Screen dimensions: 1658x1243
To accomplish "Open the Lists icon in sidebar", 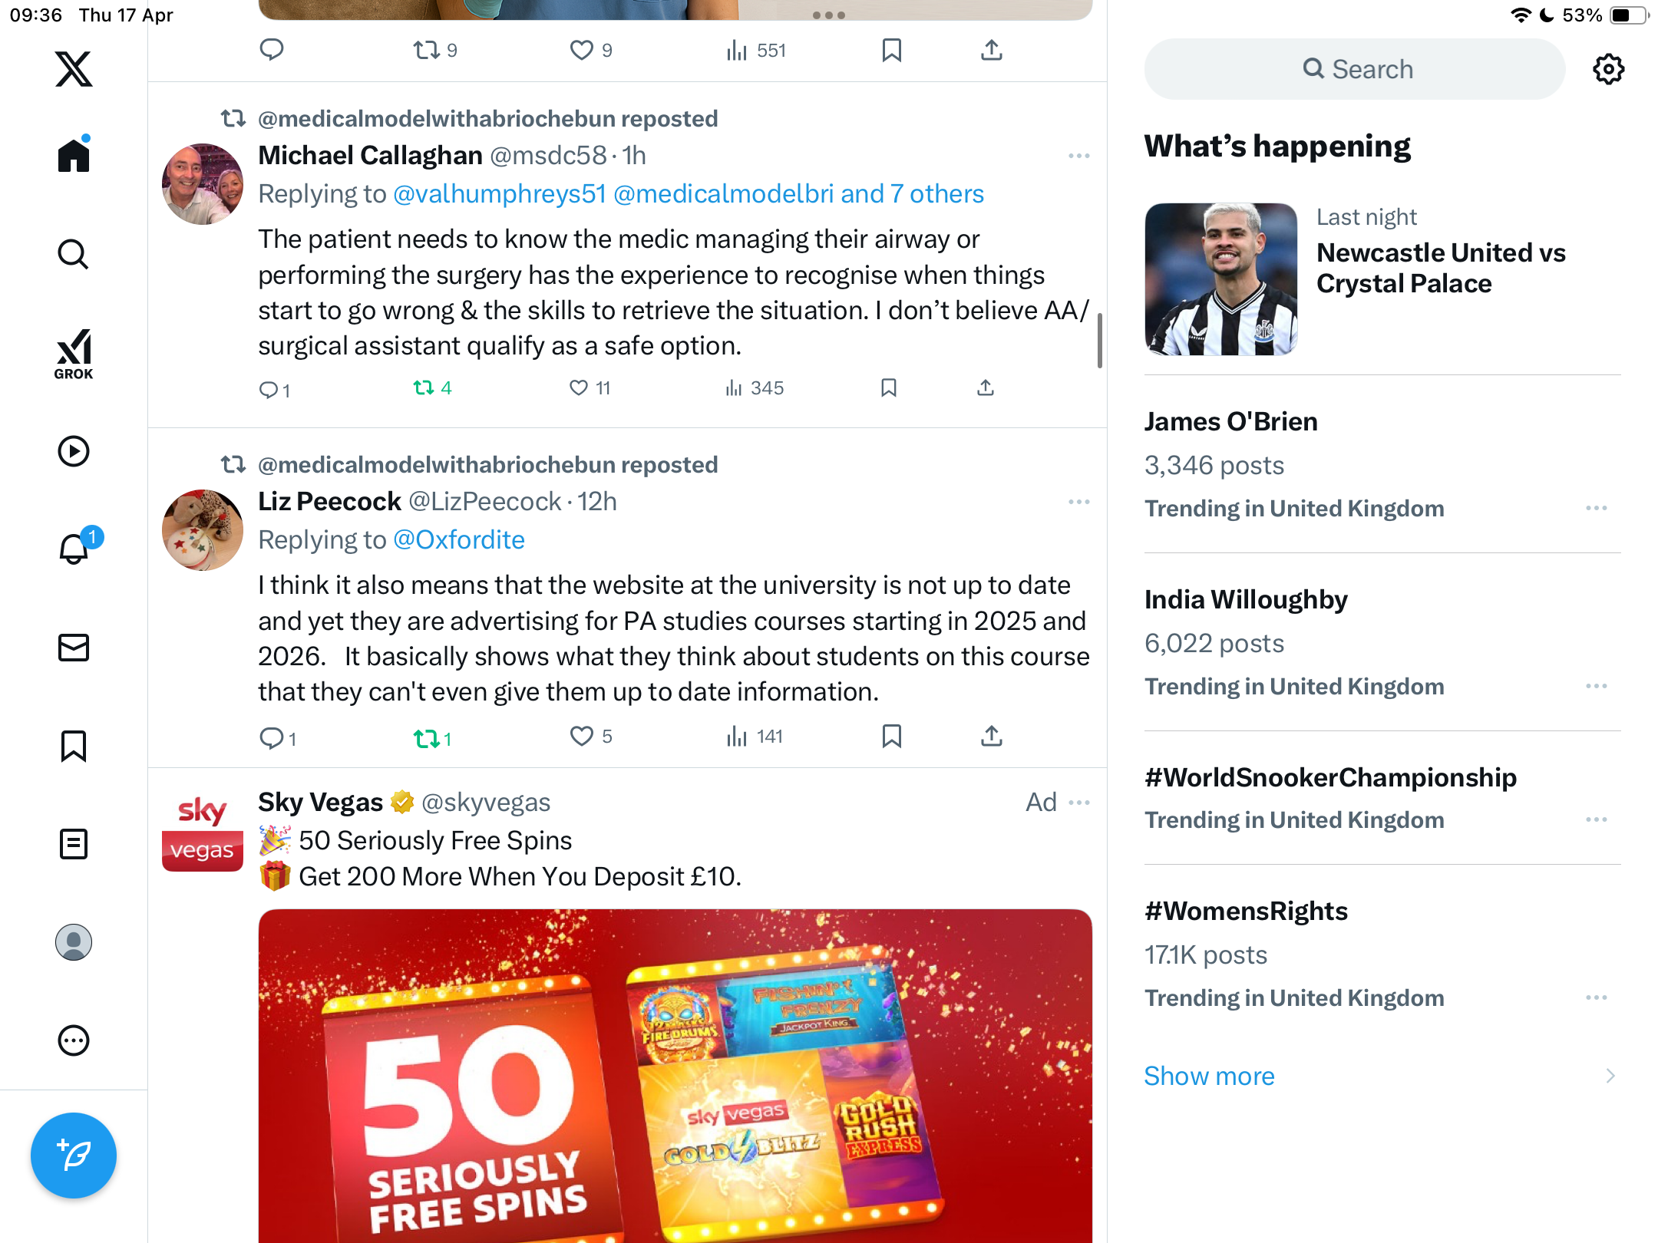I will tap(74, 844).
